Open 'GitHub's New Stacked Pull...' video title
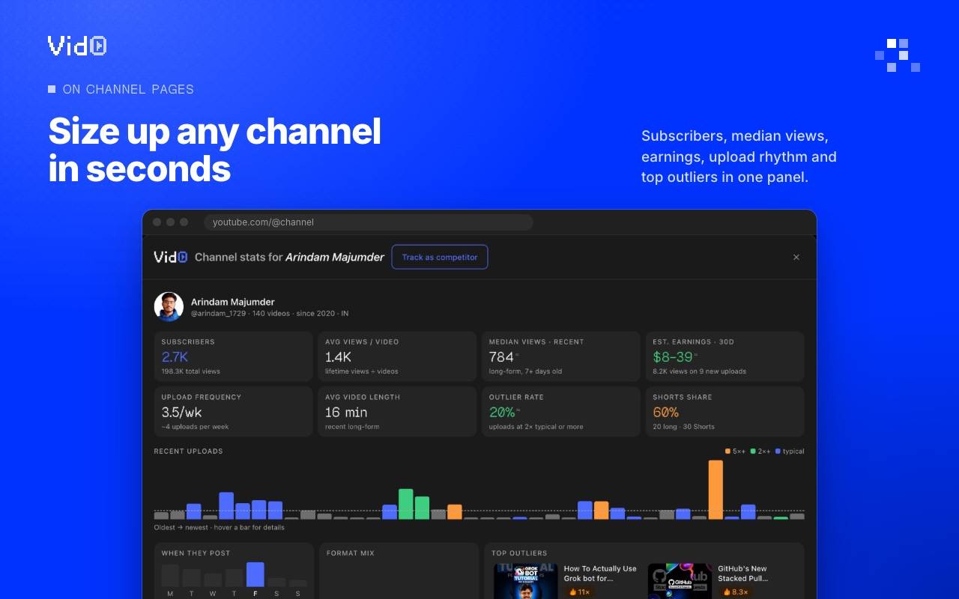The image size is (959, 599). (x=743, y=574)
